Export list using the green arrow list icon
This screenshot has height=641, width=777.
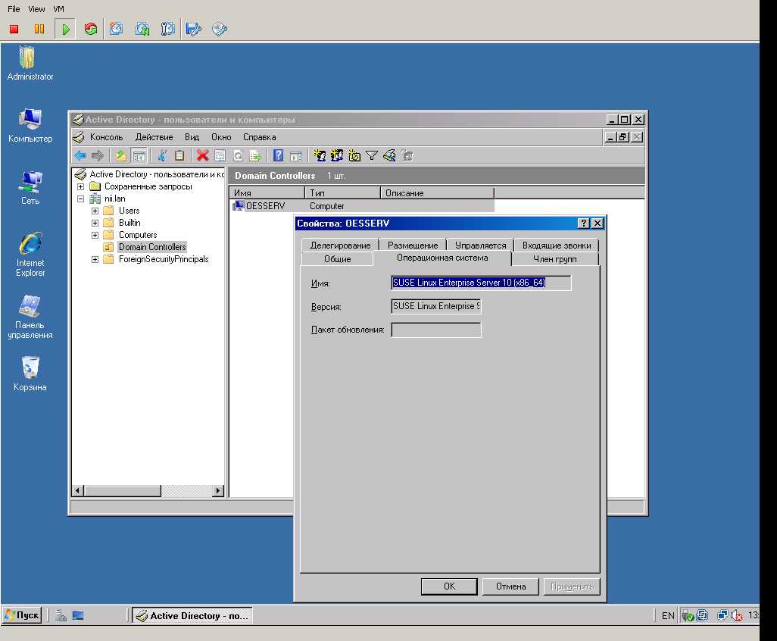click(x=256, y=155)
